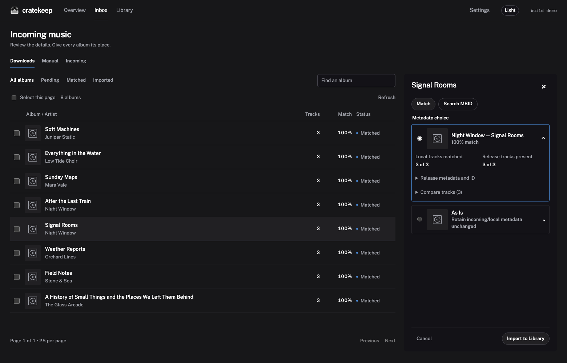The width and height of the screenshot is (567, 363).
Task: Click The Glass Arcade album cover icon
Action: pos(33,301)
